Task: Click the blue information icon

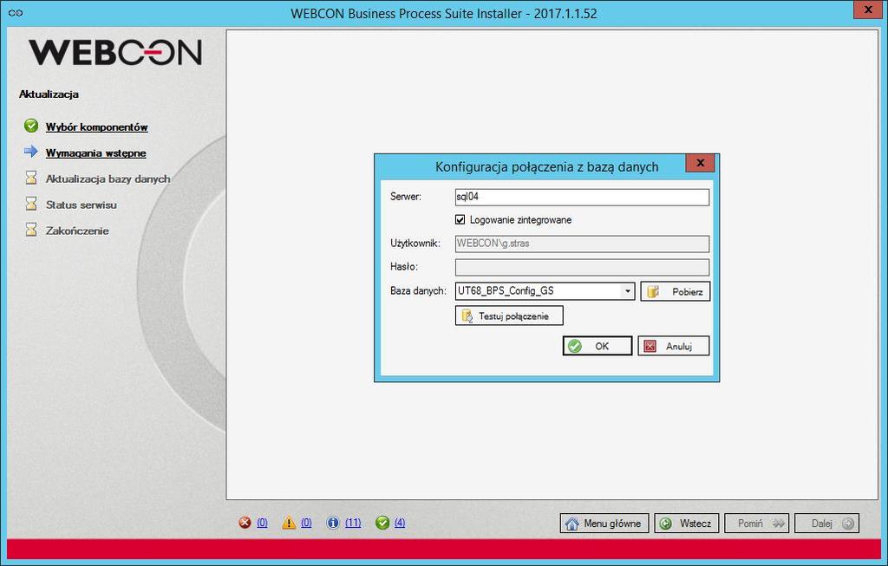Action: (333, 523)
